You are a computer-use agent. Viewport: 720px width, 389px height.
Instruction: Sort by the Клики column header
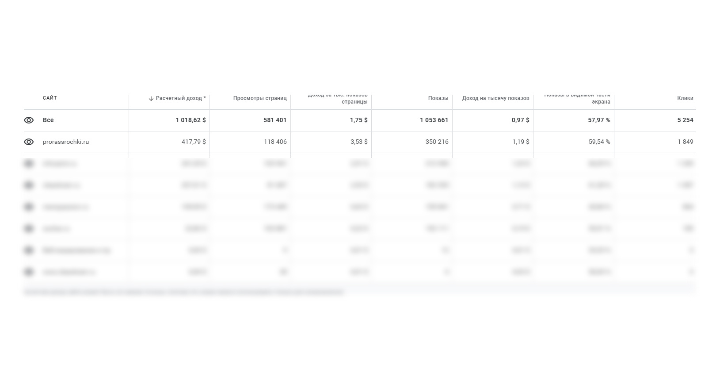point(685,98)
